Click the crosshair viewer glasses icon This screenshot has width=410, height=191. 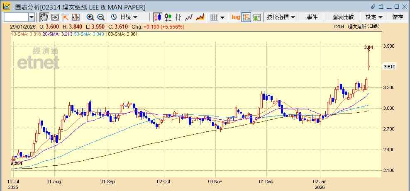click(55, 17)
